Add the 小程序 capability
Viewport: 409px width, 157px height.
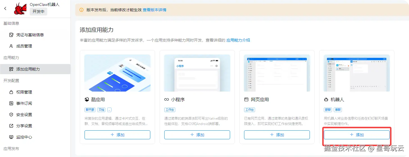click(x=197, y=135)
